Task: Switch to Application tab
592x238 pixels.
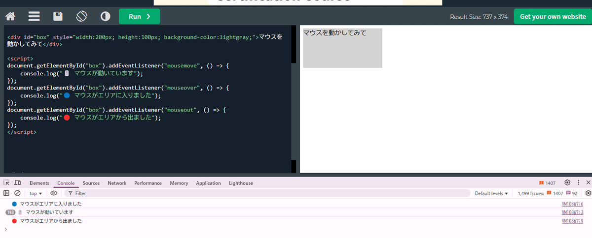Action: coord(208,183)
